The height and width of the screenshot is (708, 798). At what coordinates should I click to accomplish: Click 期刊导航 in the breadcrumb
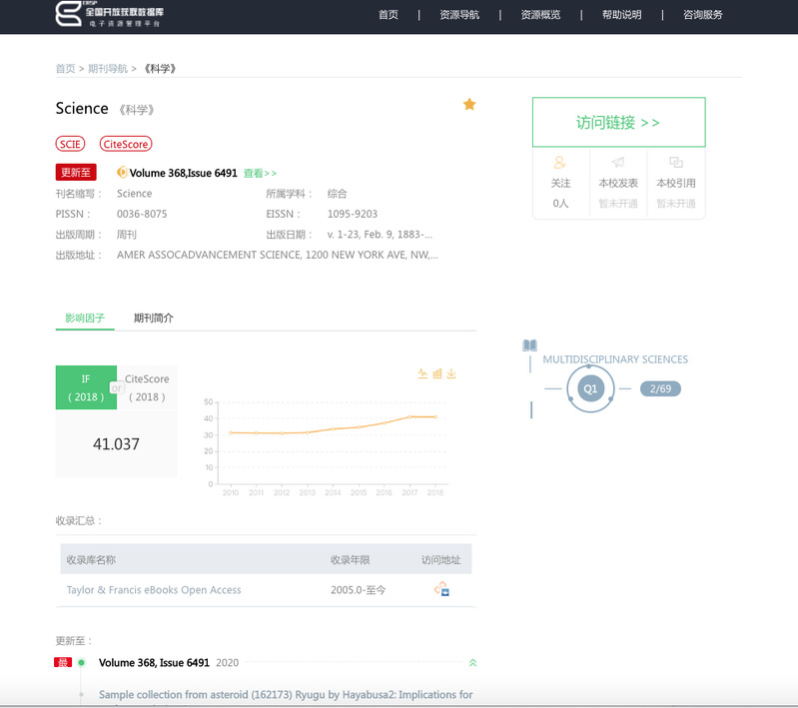click(x=108, y=68)
